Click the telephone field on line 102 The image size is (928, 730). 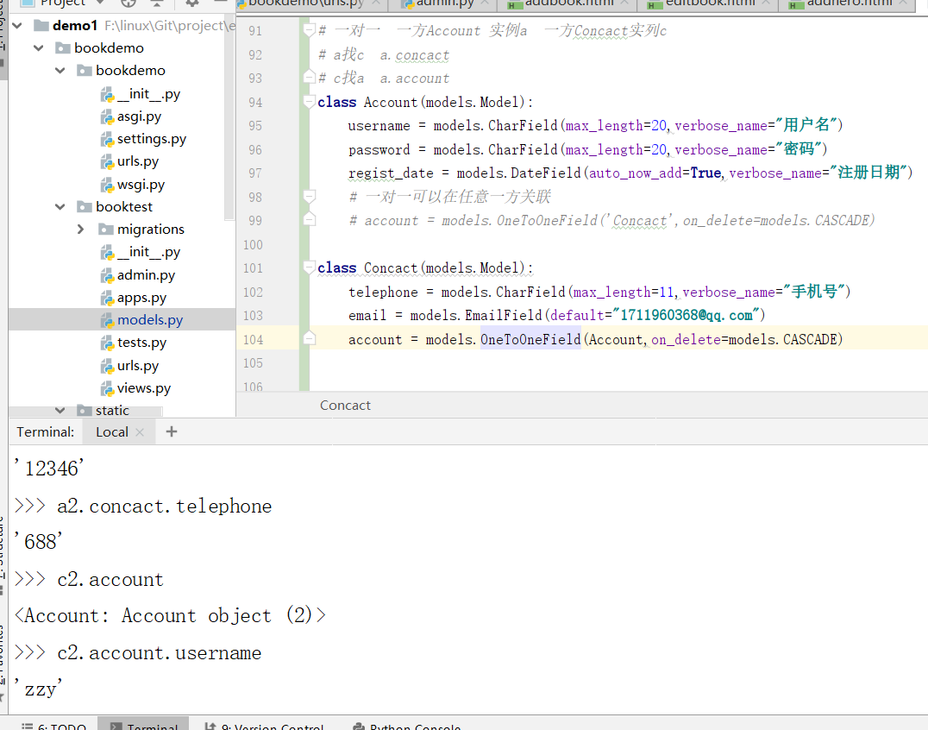383,292
